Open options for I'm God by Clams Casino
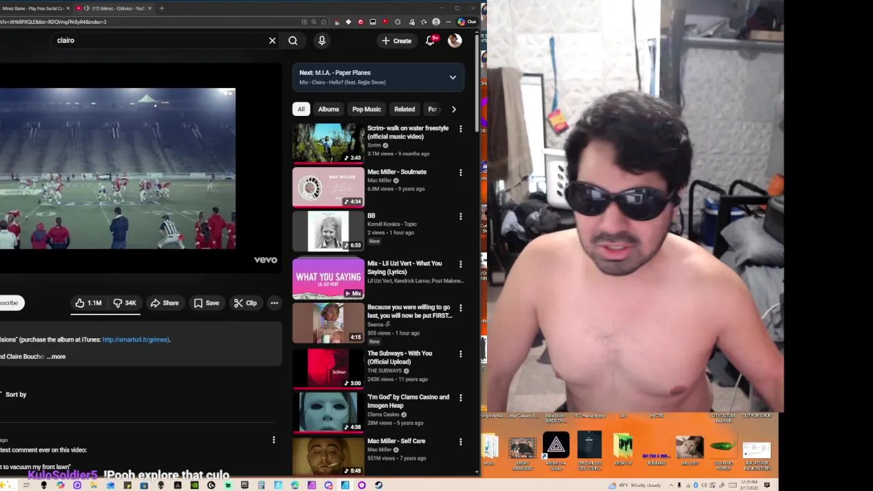Screen dimensions: 873x491 click(x=460, y=398)
